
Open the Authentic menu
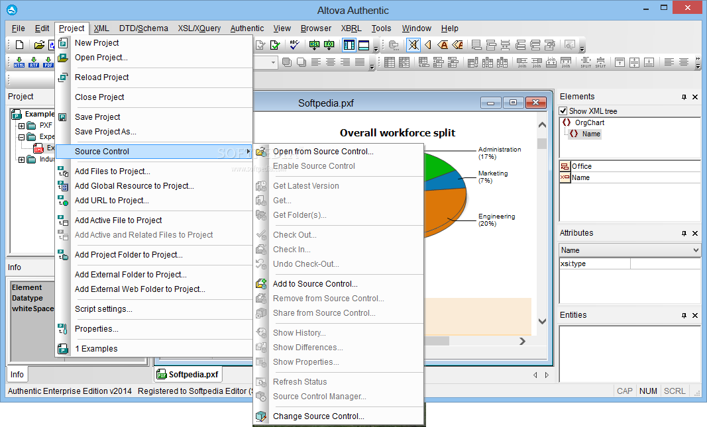247,28
